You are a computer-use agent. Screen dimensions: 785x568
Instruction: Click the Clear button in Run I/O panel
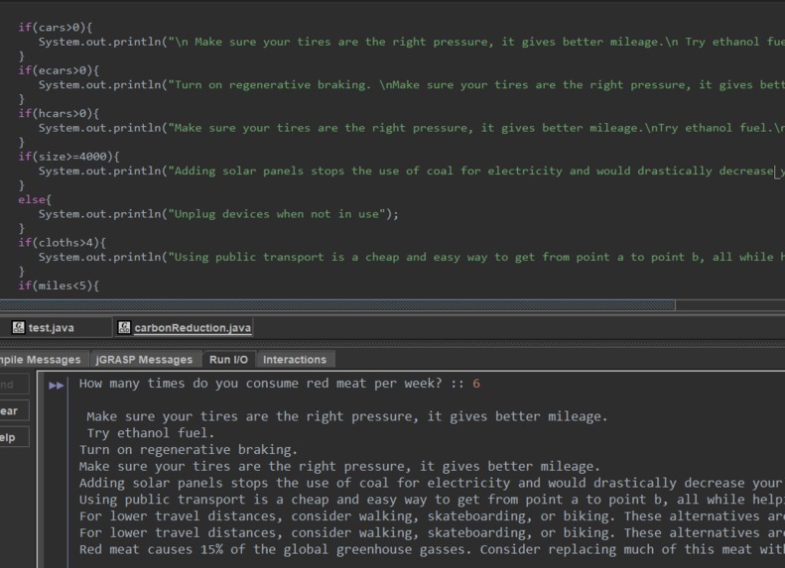click(13, 411)
